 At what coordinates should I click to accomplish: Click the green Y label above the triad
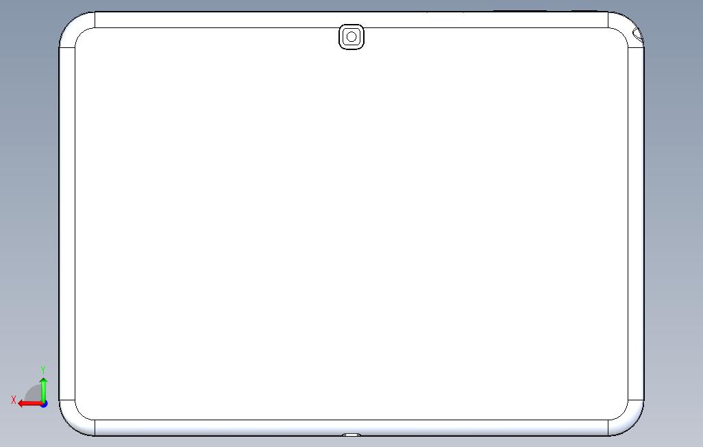pyautogui.click(x=43, y=370)
